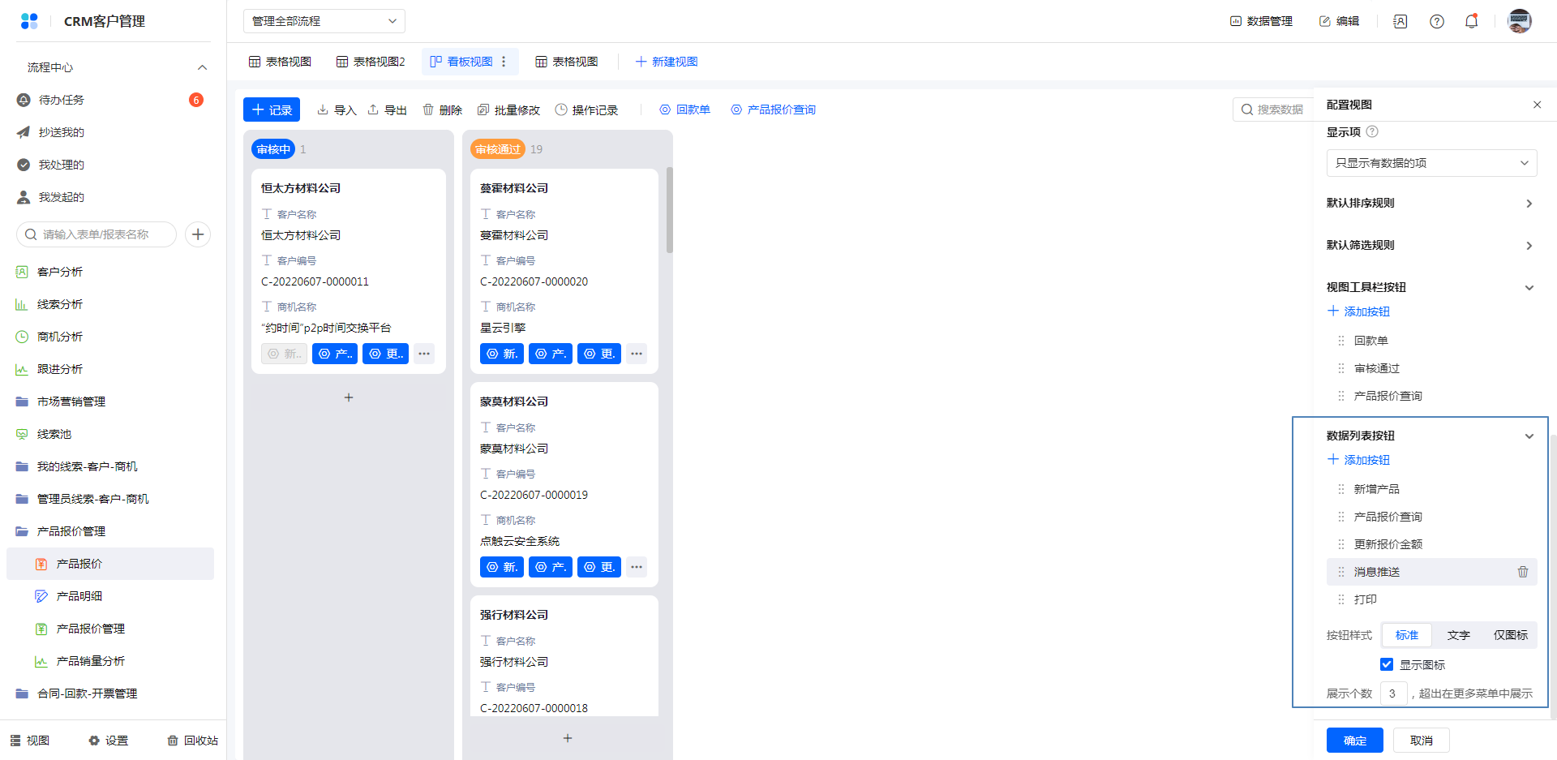Open 产品明细 in sidebar

(79, 596)
